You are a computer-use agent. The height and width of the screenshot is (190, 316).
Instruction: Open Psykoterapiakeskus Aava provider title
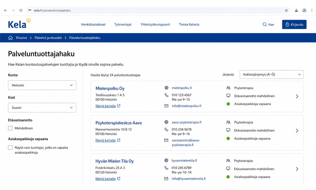click(118, 123)
